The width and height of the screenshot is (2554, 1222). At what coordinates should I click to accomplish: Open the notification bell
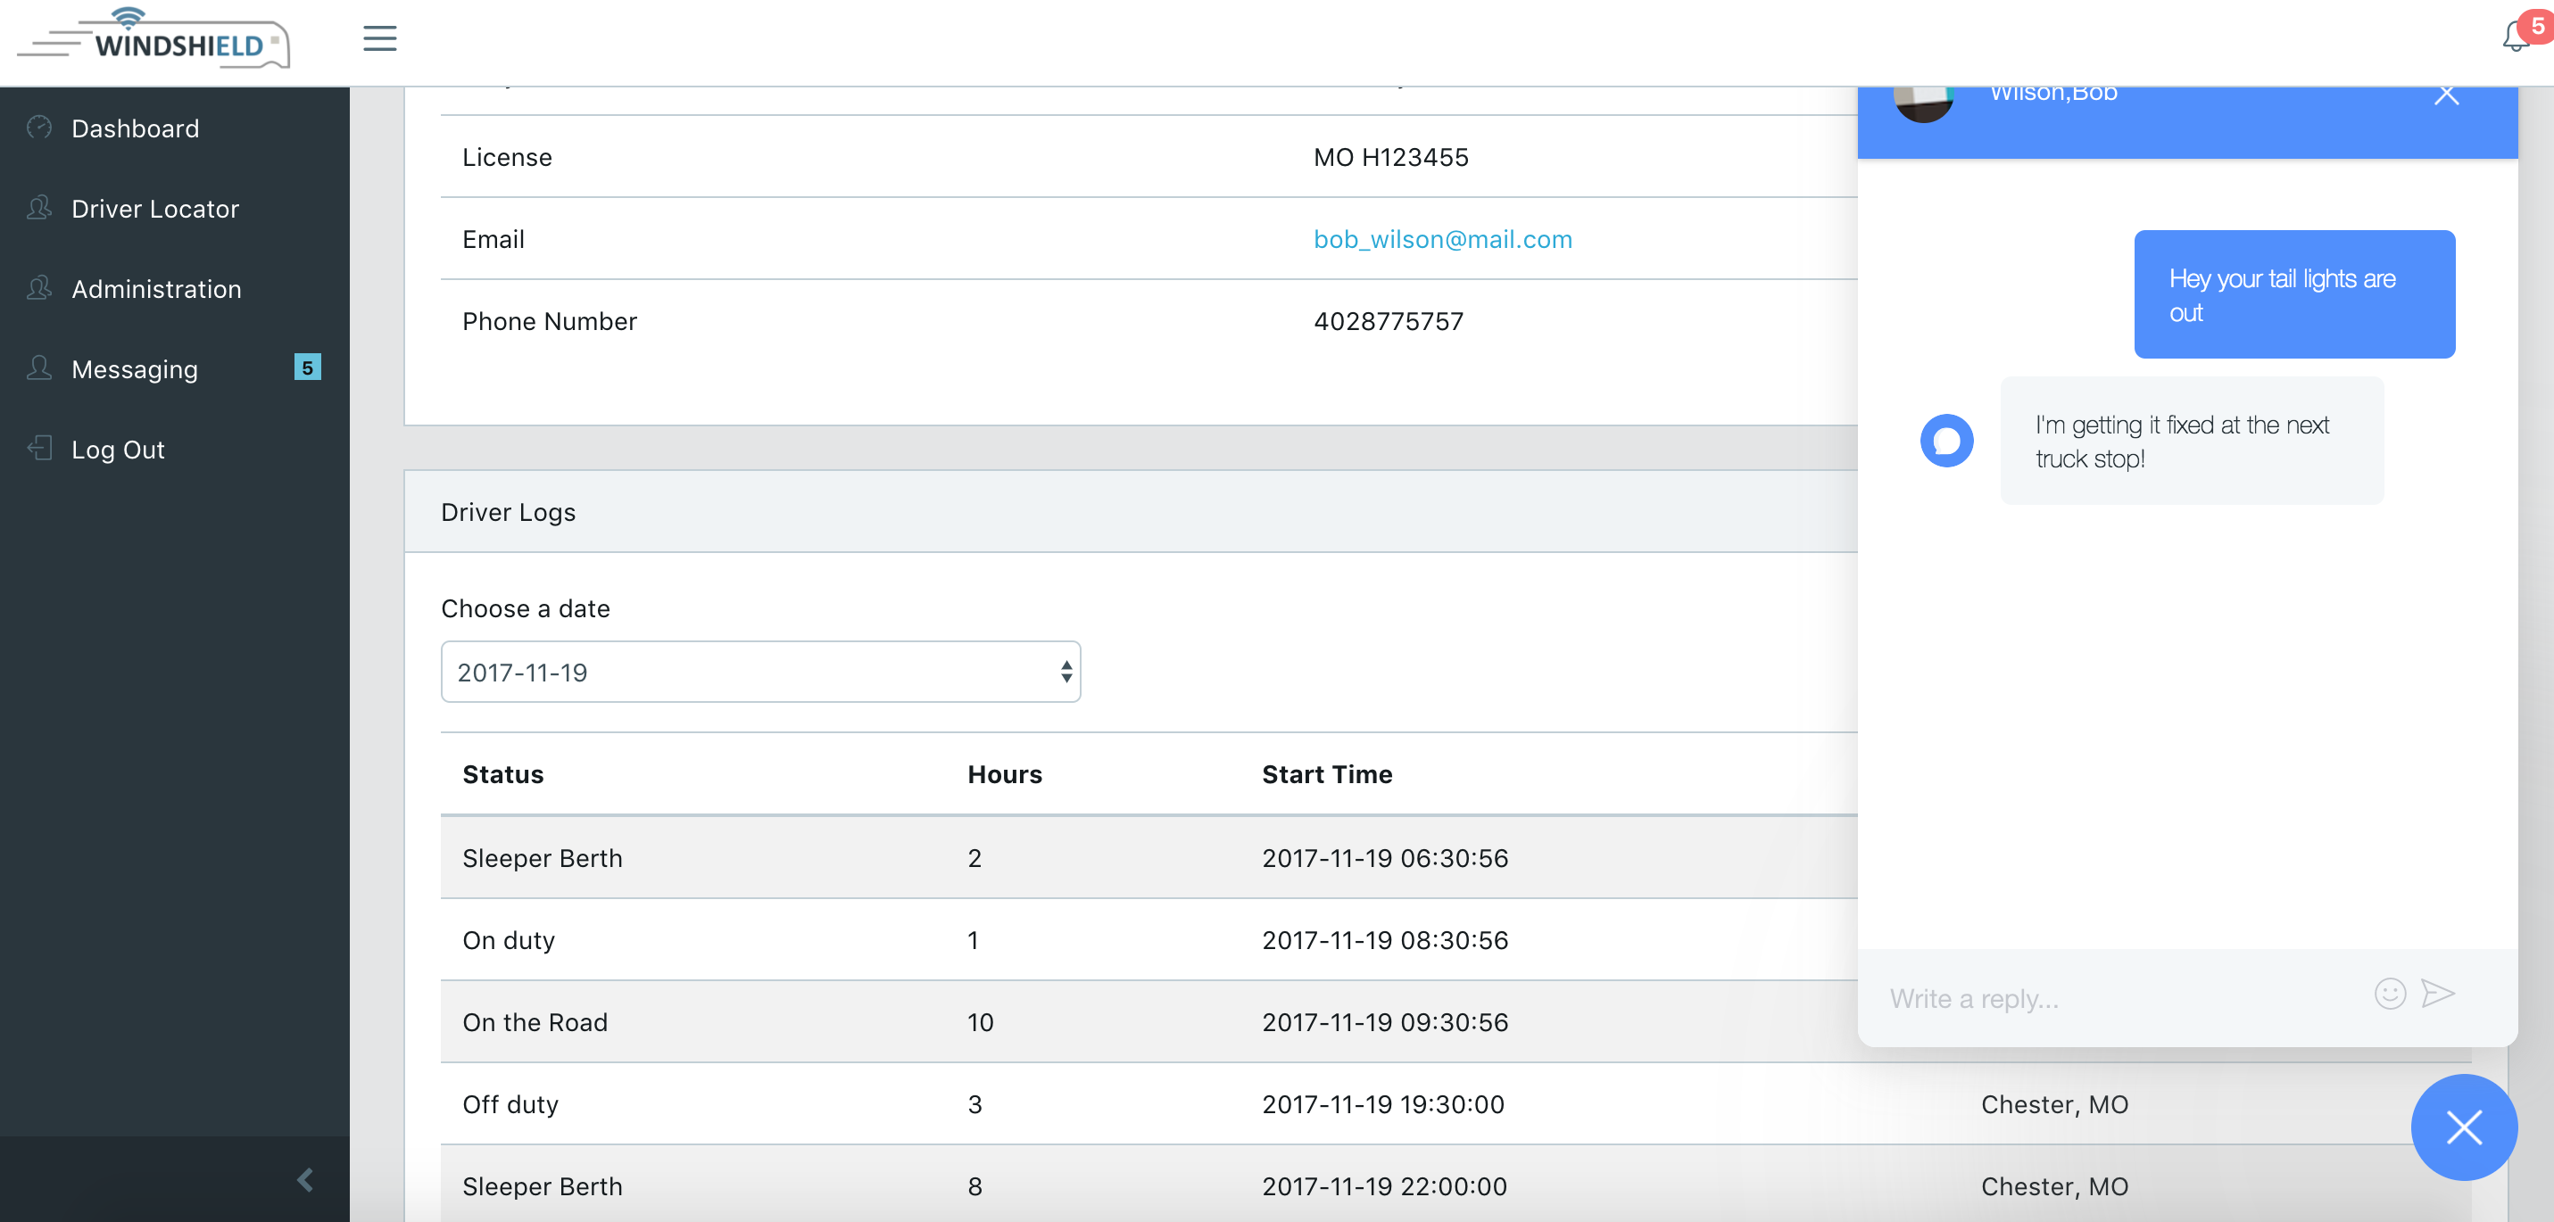click(x=2516, y=37)
